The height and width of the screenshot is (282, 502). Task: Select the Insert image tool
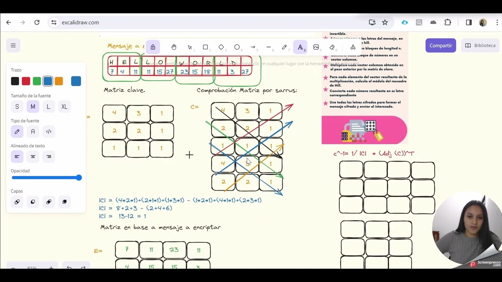(x=316, y=47)
